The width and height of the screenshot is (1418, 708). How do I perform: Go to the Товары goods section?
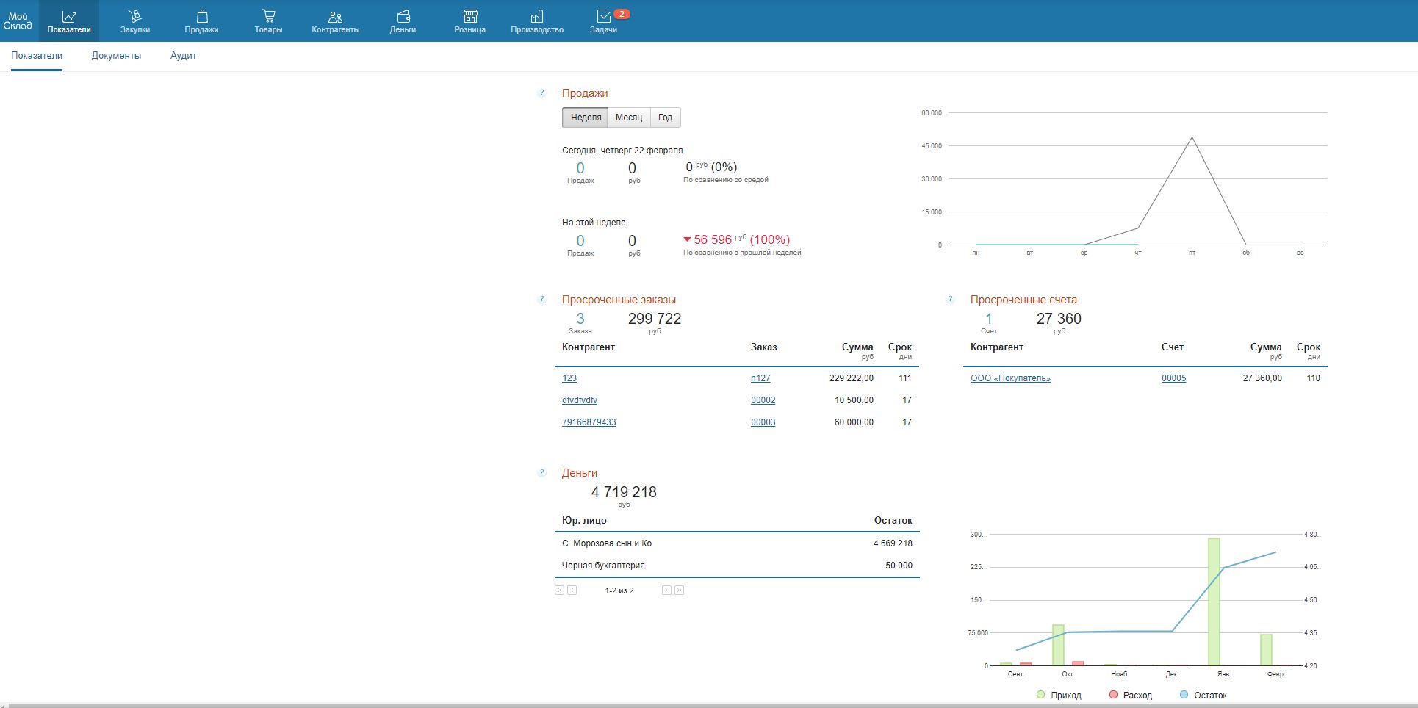tap(268, 21)
